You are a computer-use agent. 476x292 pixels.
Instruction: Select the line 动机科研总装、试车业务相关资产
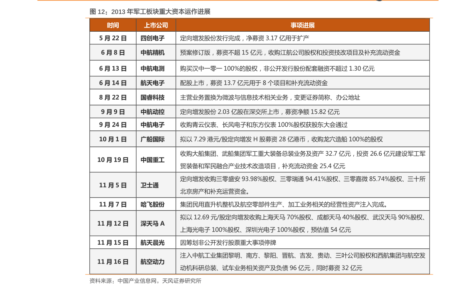click(271, 268)
